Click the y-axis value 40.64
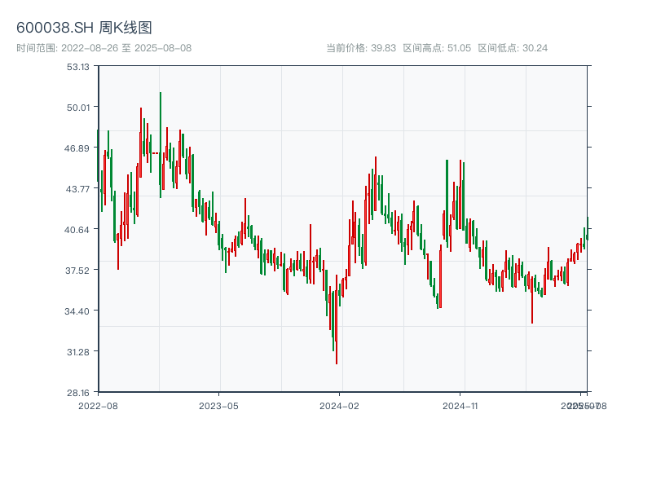This screenshot has height=489, width=652. (77, 230)
